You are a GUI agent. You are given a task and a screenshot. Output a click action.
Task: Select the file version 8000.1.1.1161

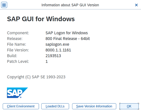[58, 50]
